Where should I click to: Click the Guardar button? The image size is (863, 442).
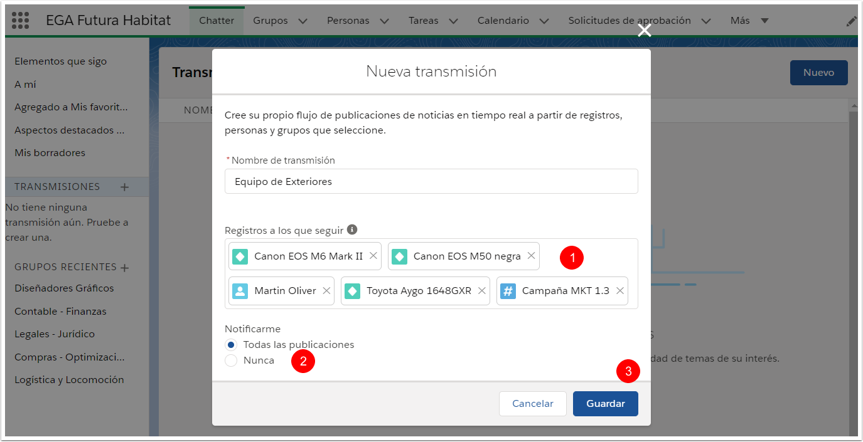tap(605, 404)
